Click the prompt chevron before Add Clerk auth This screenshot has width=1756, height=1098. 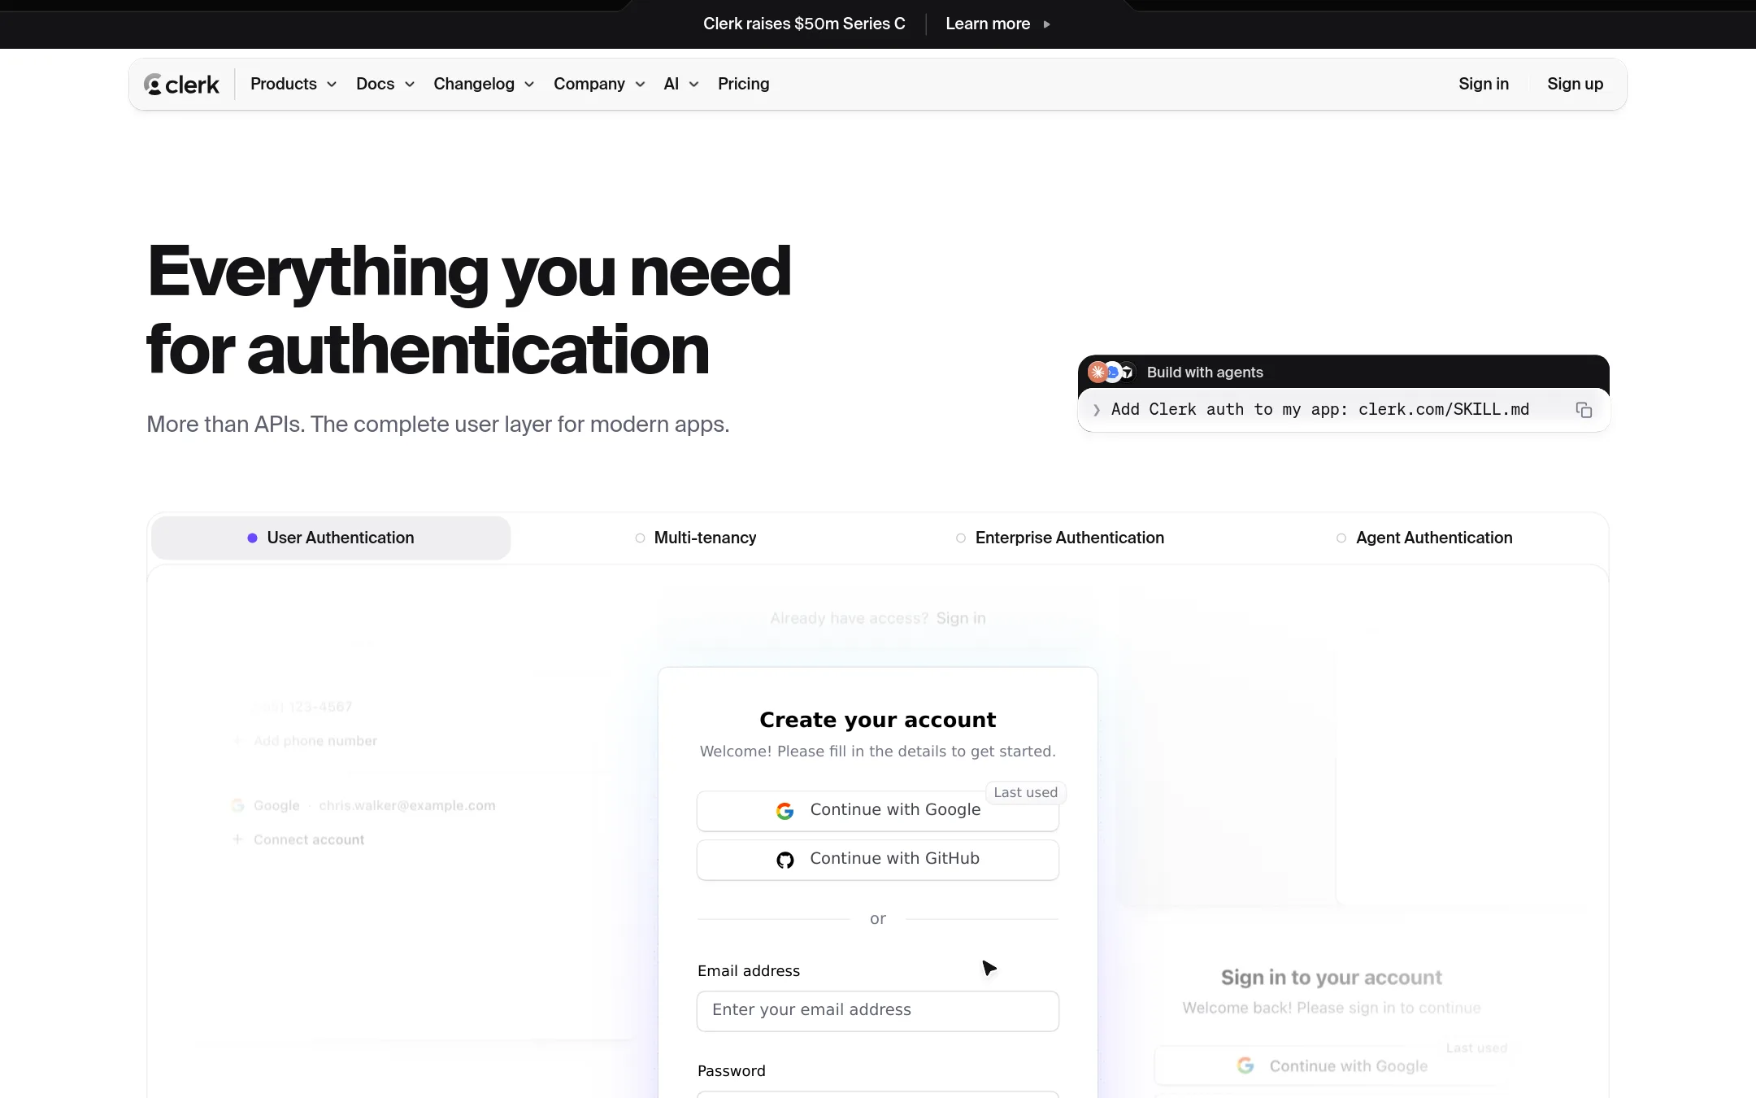pyautogui.click(x=1097, y=410)
